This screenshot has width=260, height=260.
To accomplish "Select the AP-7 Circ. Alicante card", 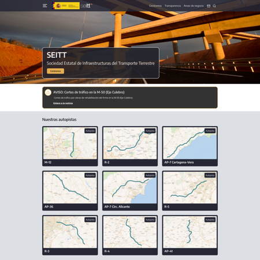I will pos(130,191).
